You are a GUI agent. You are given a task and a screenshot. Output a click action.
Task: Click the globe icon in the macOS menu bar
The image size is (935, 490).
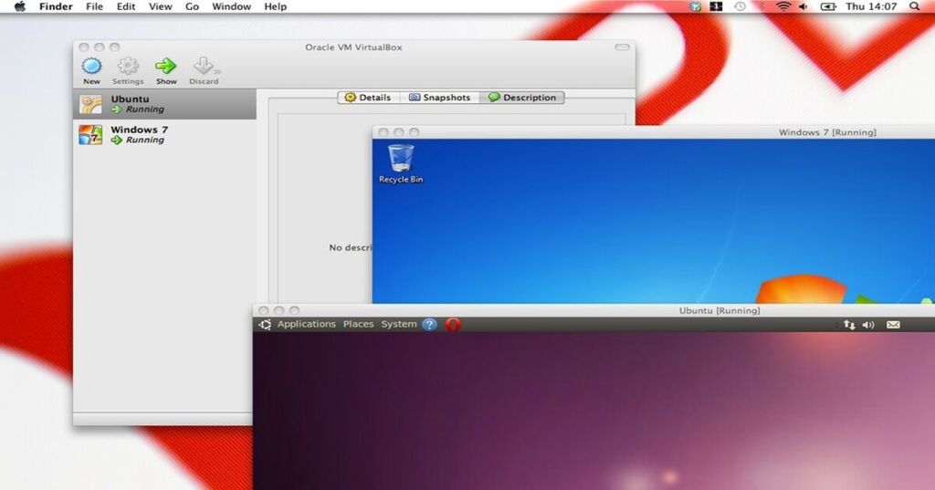(x=695, y=6)
